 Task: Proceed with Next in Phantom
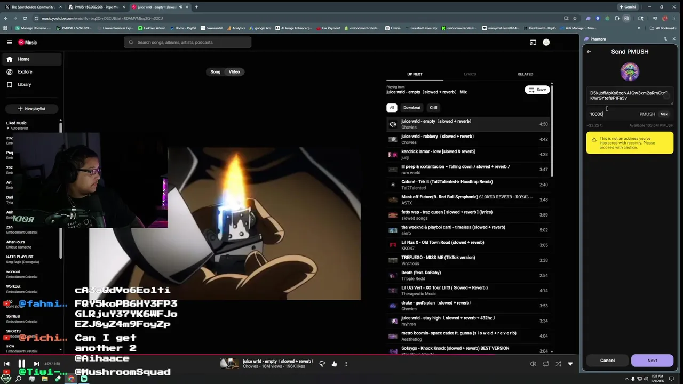652,361
